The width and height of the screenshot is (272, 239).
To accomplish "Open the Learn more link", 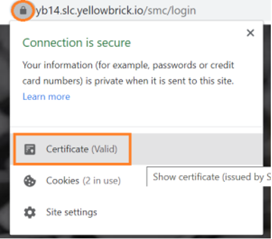I will pos(46,97).
